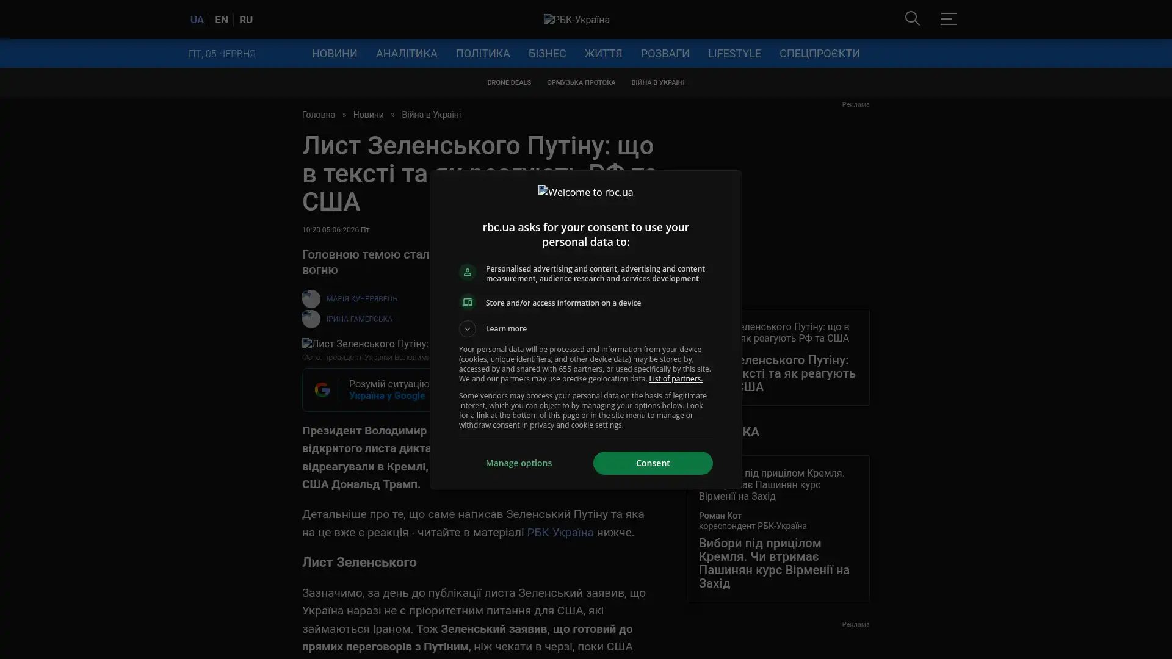Viewport: 1172px width, 659px height.
Task: Go to Новини breadcrumb
Action: [368, 115]
